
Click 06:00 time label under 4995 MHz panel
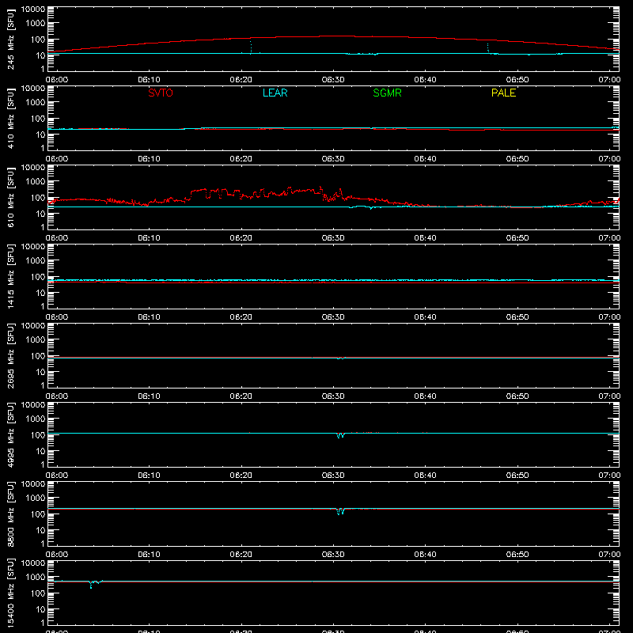[57, 476]
